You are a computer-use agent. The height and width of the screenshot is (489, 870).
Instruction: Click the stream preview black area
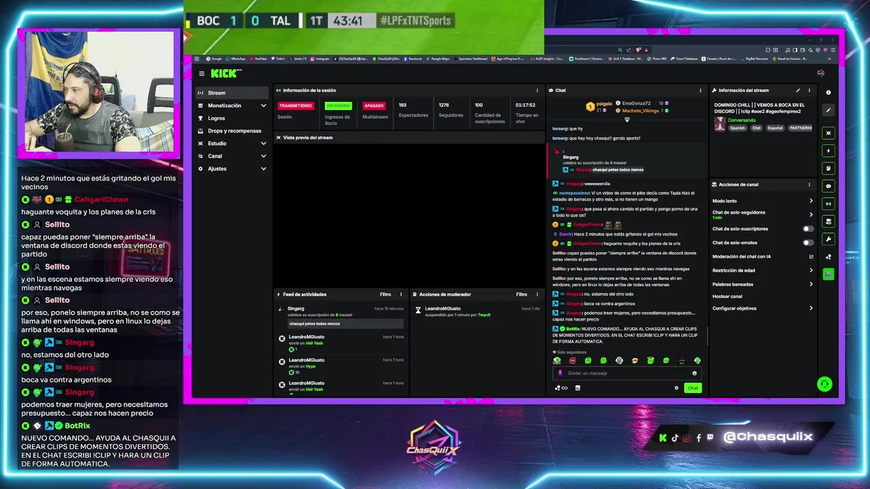(x=408, y=215)
